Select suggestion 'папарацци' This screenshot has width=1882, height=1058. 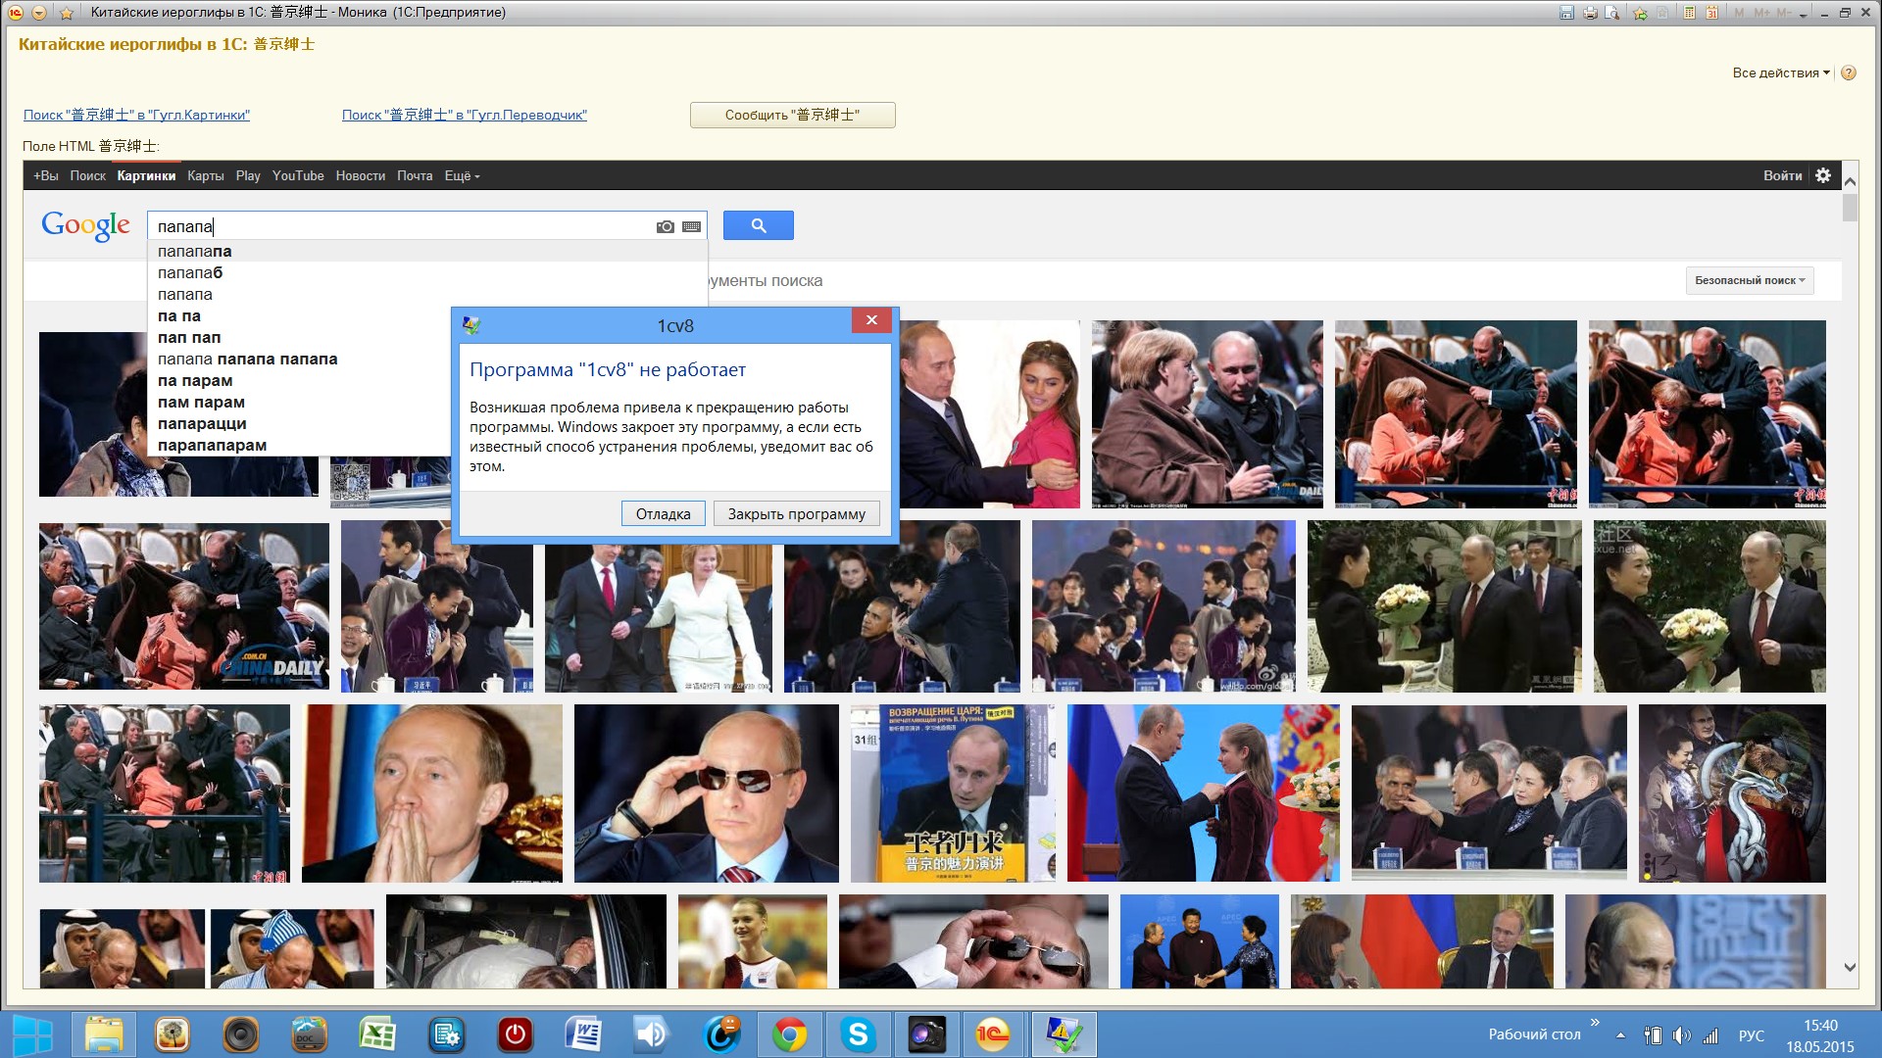(299, 424)
